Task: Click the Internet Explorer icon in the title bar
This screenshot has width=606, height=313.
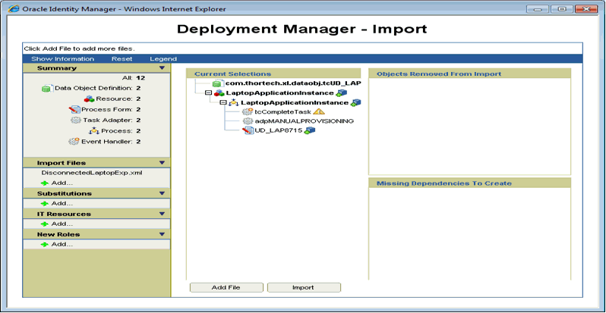Action: [x=14, y=8]
